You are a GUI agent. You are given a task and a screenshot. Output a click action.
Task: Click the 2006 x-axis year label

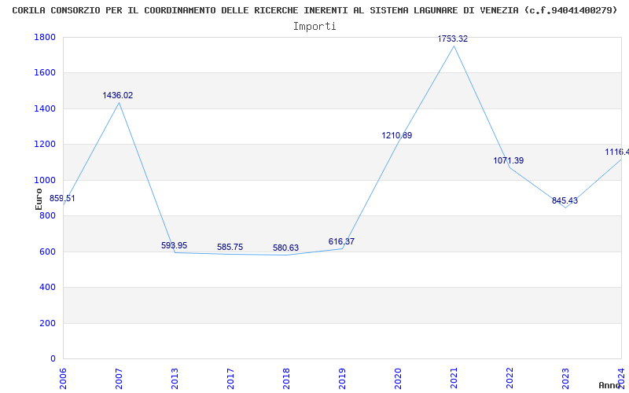tap(63, 378)
